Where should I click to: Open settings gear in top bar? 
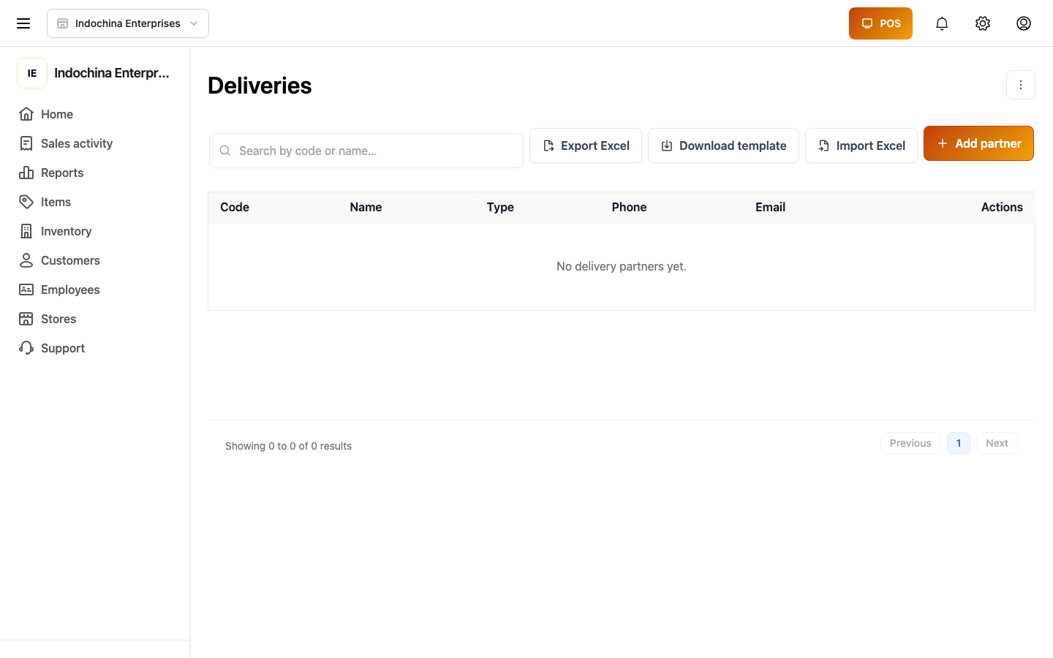click(983, 23)
